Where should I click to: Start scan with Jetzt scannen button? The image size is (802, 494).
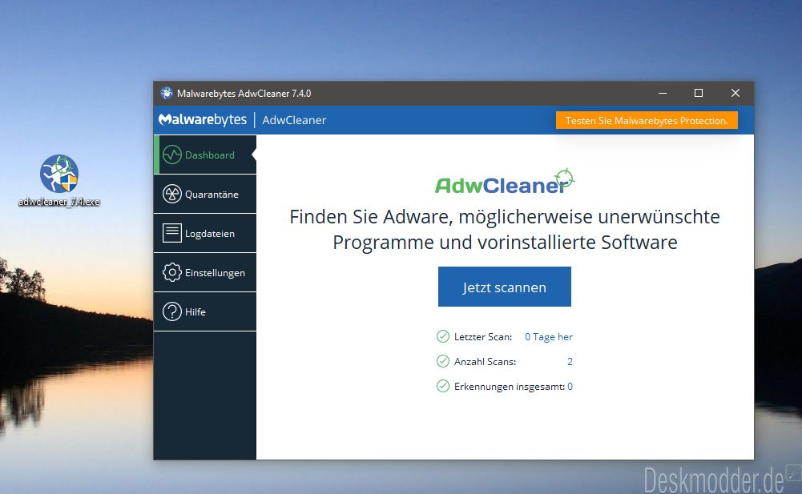504,287
